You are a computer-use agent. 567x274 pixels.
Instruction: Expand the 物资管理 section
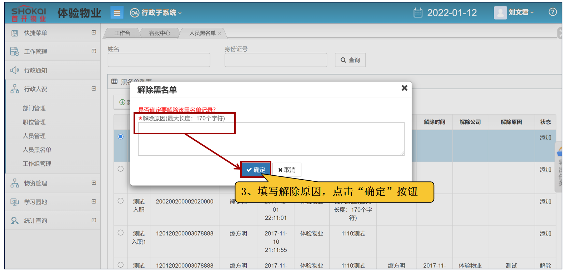pyautogui.click(x=94, y=183)
